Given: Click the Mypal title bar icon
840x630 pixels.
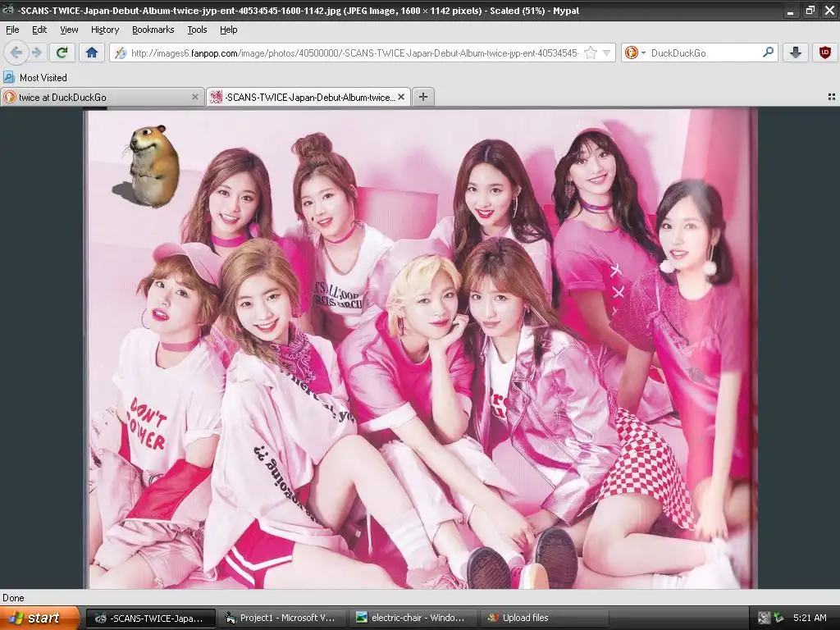Looking at the screenshot, I should [x=7, y=10].
